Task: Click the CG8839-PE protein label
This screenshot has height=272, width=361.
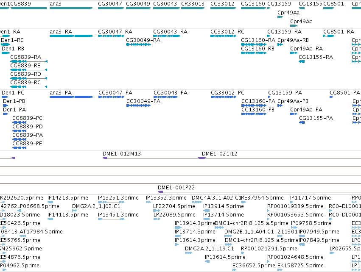Action: click(x=28, y=144)
